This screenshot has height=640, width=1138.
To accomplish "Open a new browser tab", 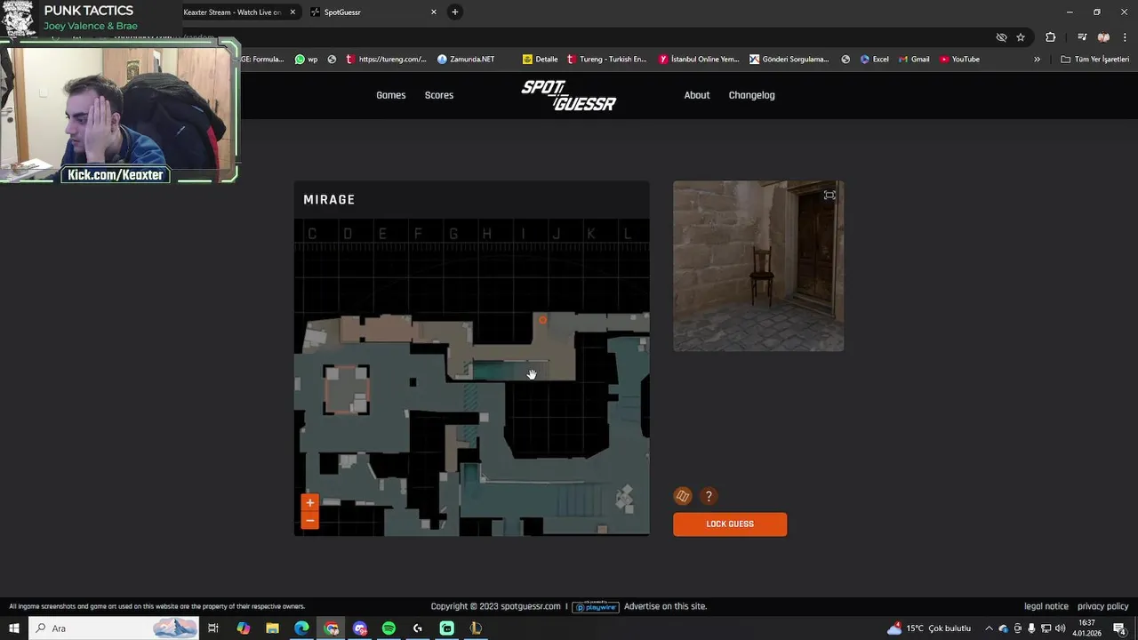I will click(x=455, y=12).
